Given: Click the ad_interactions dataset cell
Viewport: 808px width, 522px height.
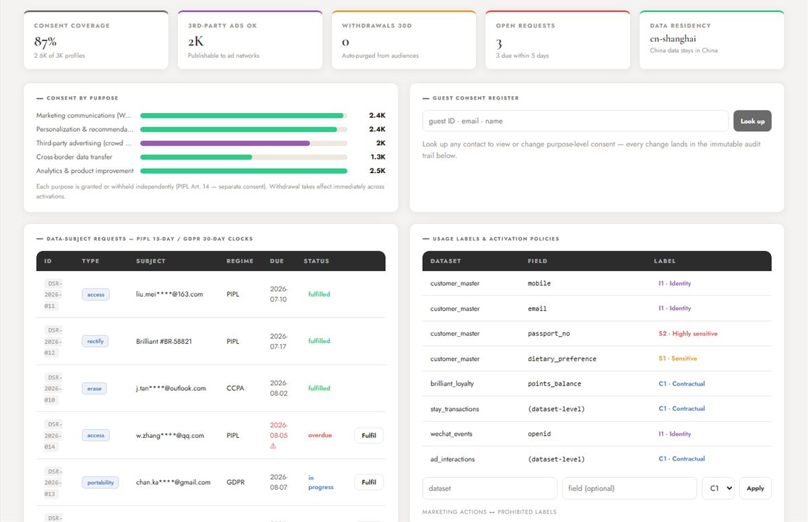Looking at the screenshot, I should 452,459.
